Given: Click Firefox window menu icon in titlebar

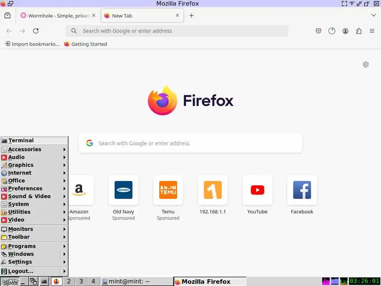Looking at the screenshot, I should [3, 3].
